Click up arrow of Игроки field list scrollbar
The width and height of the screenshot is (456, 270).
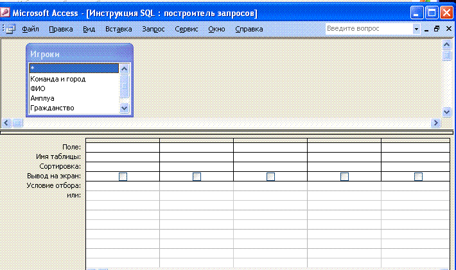[x=124, y=69]
